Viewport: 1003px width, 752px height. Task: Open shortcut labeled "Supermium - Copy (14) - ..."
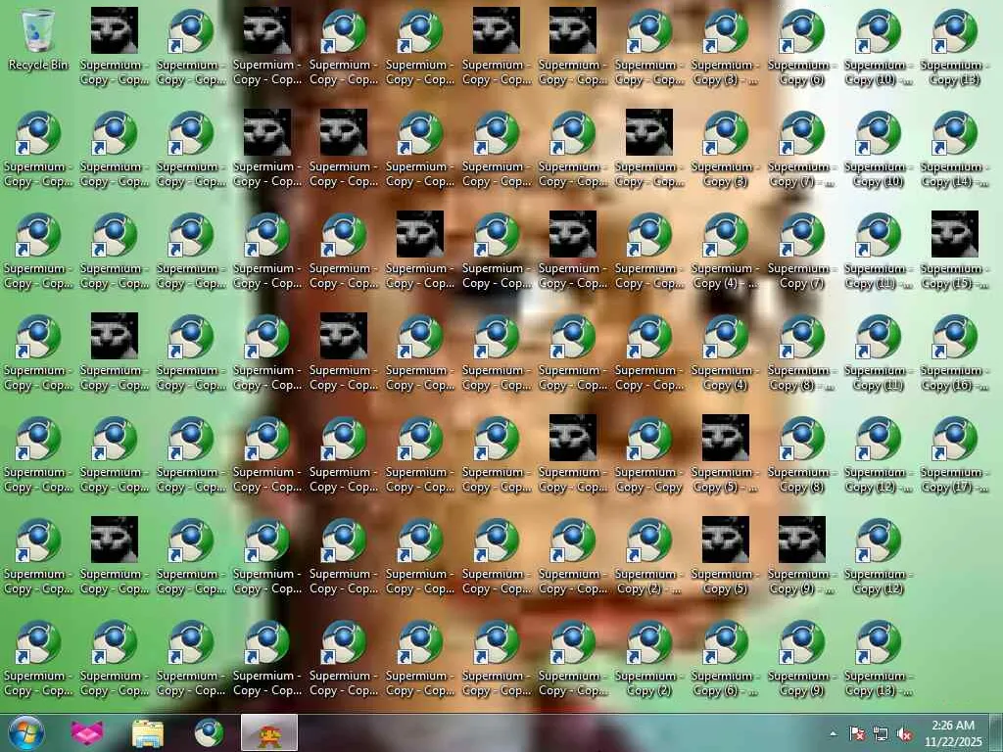click(x=954, y=149)
